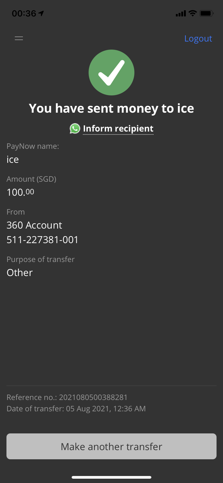Tap the date of transfer line
The image size is (223, 483).
76,409
